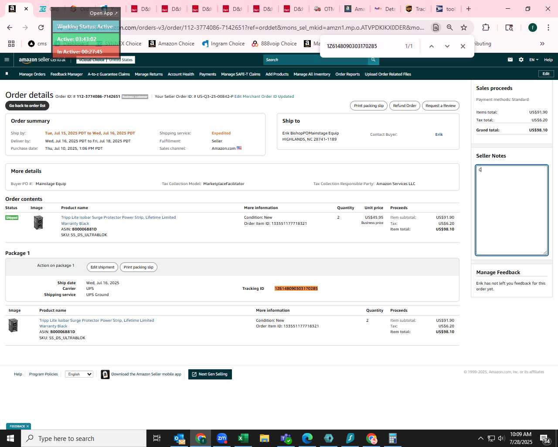This screenshot has height=447, width=558.
Task: Open Order Reports menu item
Action: point(347,74)
